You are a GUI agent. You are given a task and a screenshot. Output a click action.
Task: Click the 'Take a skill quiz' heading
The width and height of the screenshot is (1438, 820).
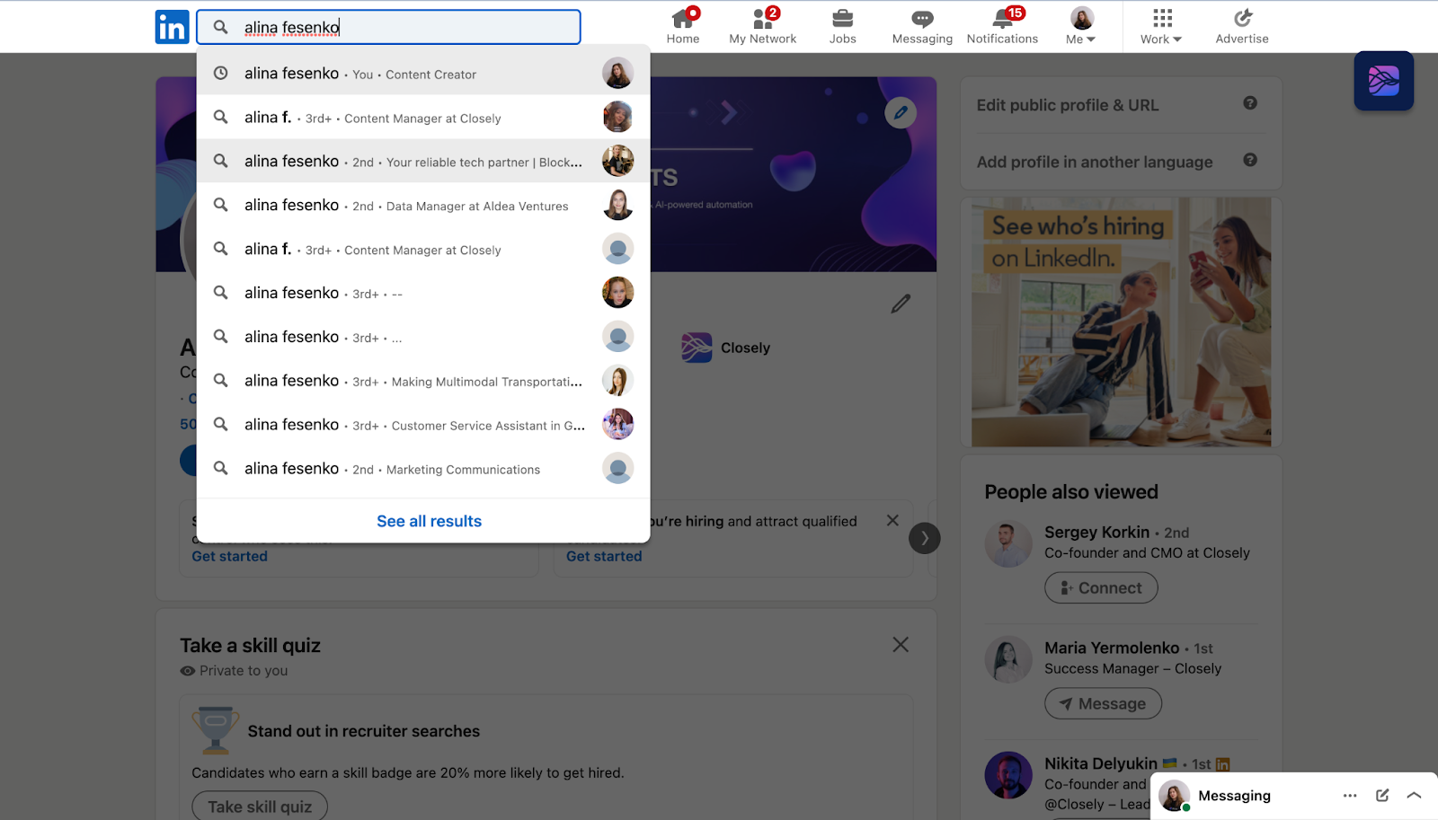(x=250, y=646)
